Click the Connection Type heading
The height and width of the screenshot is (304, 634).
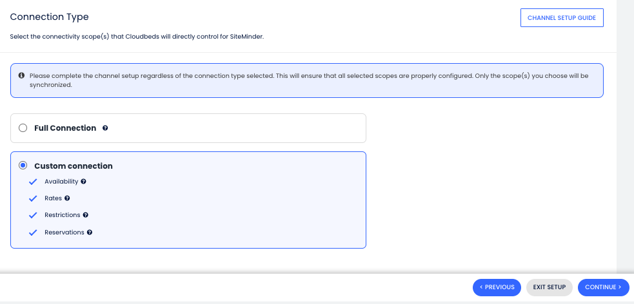coord(50,17)
